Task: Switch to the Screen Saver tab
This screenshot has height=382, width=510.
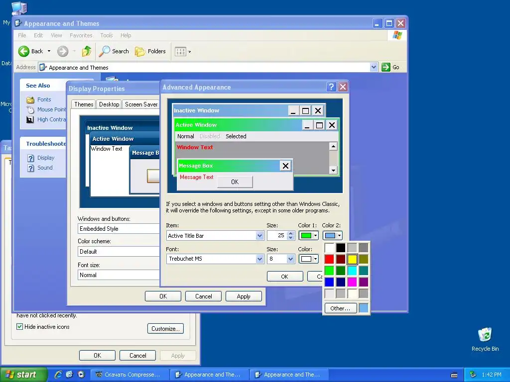Action: [141, 104]
